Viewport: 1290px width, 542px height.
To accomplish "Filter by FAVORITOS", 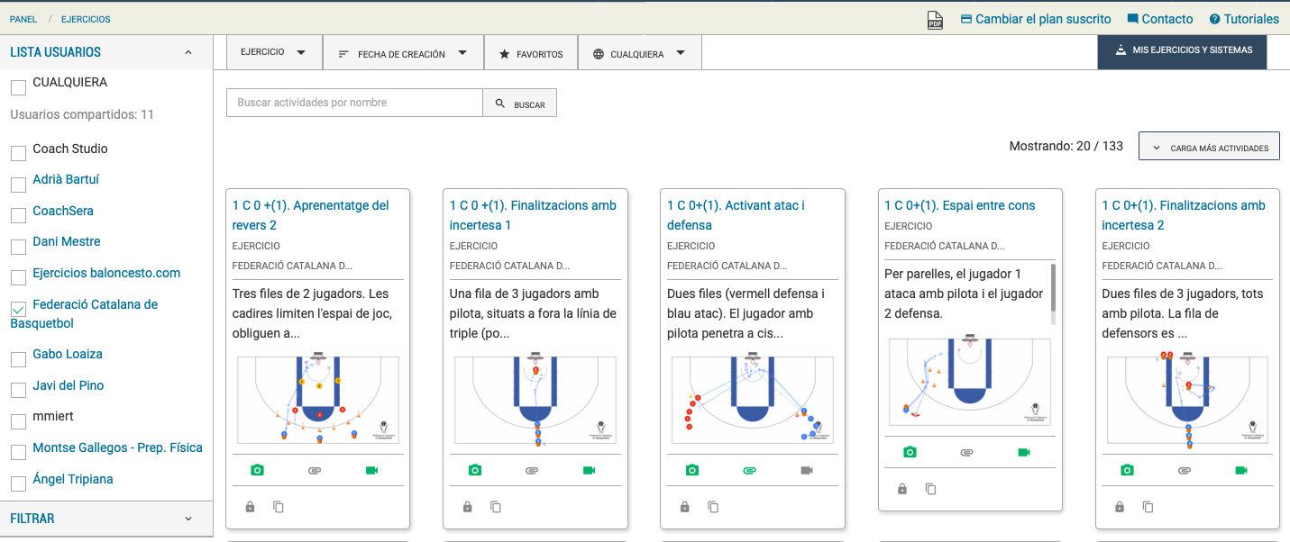I will point(531,53).
